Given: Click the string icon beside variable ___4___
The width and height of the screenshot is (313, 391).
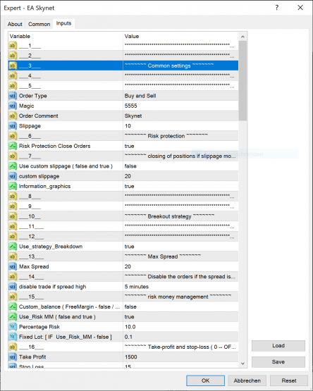Looking at the screenshot, I should (13, 76).
